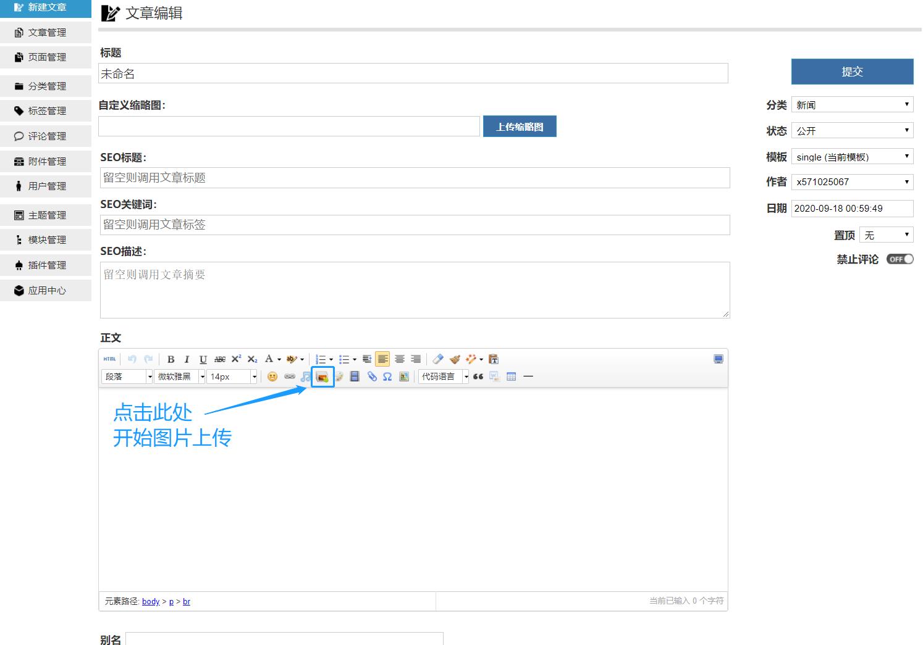Open 文章管理 in sidebar

46,32
